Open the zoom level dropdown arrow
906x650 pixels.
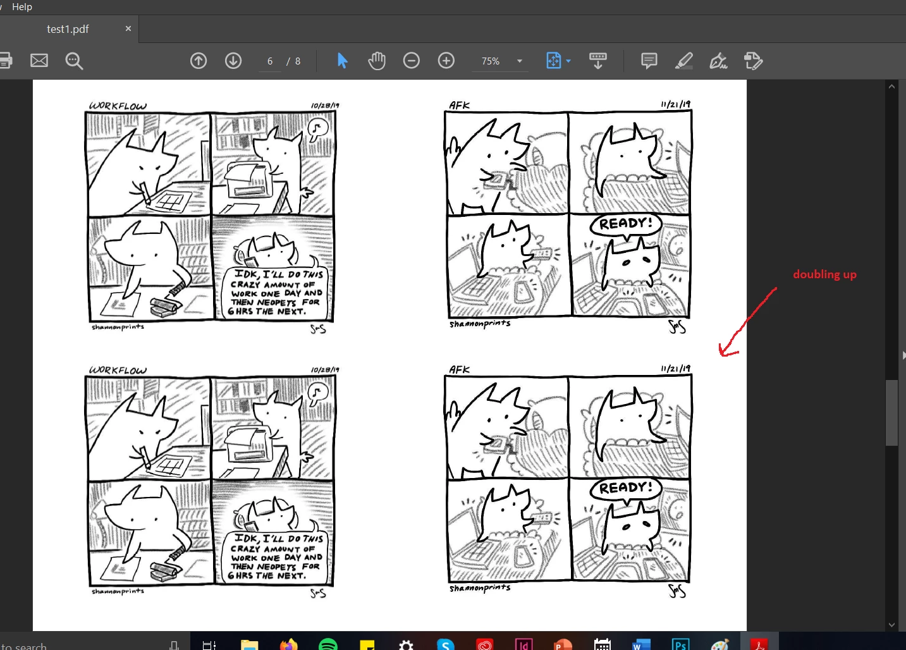[520, 61]
